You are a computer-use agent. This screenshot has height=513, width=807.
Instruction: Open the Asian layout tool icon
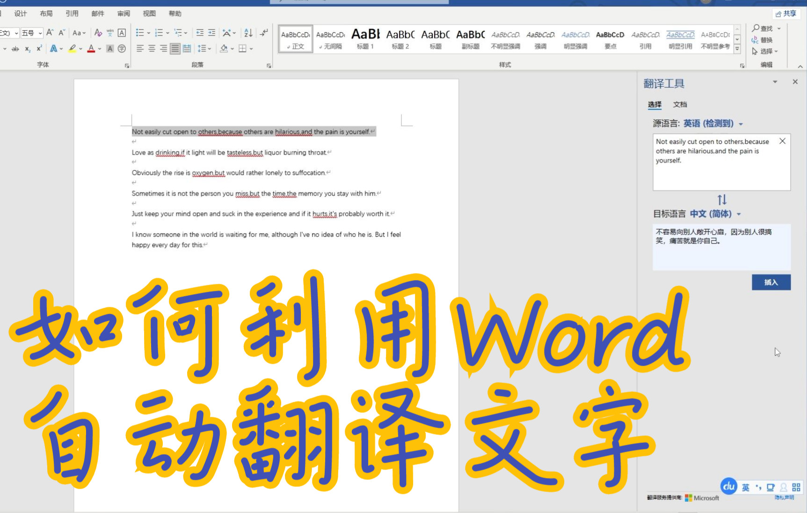(x=226, y=33)
